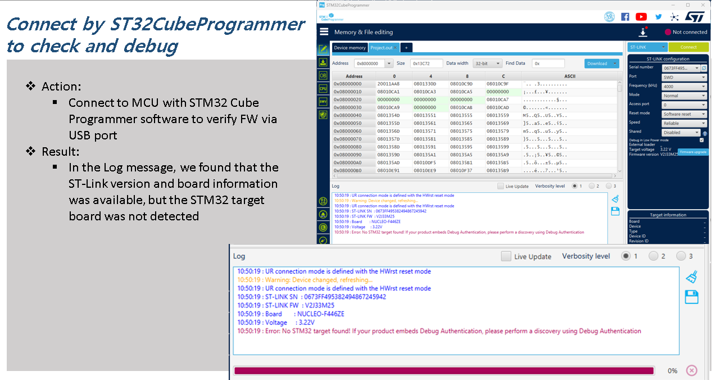
Task: Click the info icon beside Shared
Action: point(705,133)
